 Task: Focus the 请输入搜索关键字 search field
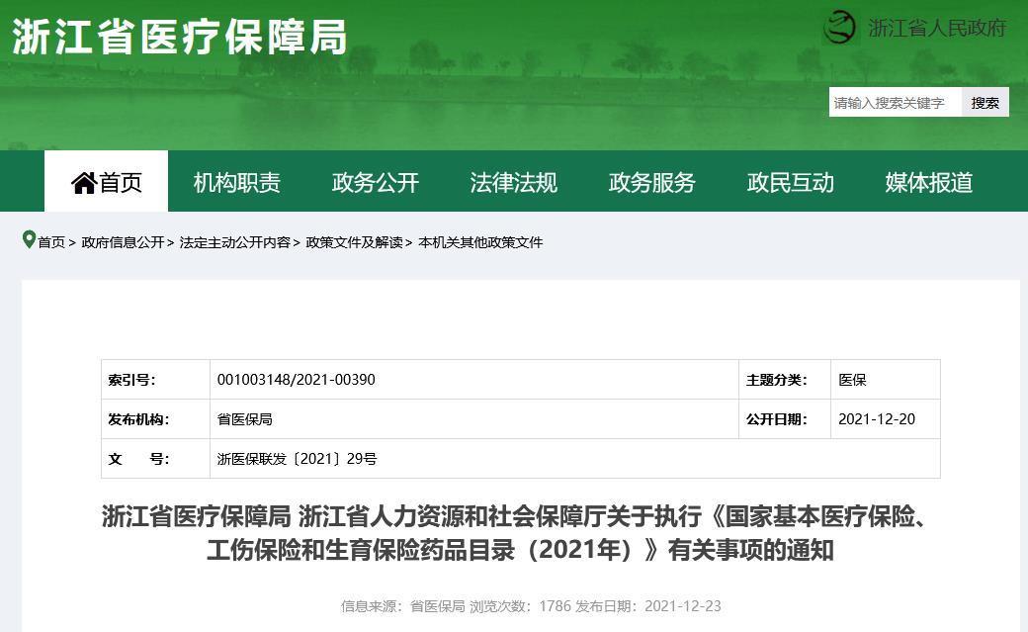pyautogui.click(x=895, y=103)
